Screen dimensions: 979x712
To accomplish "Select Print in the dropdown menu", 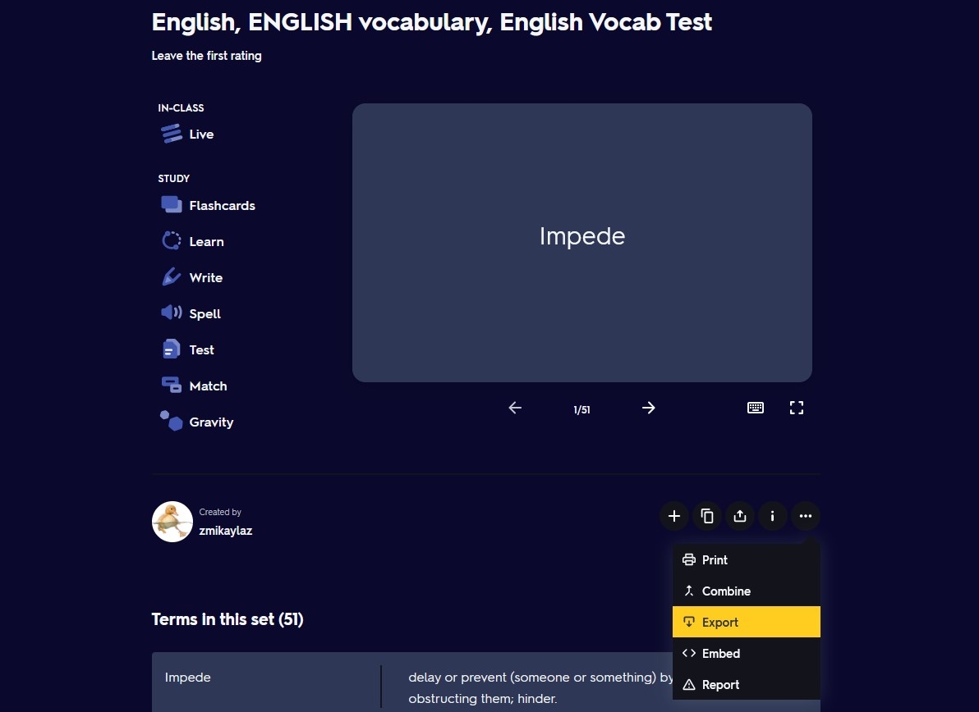I will click(714, 559).
